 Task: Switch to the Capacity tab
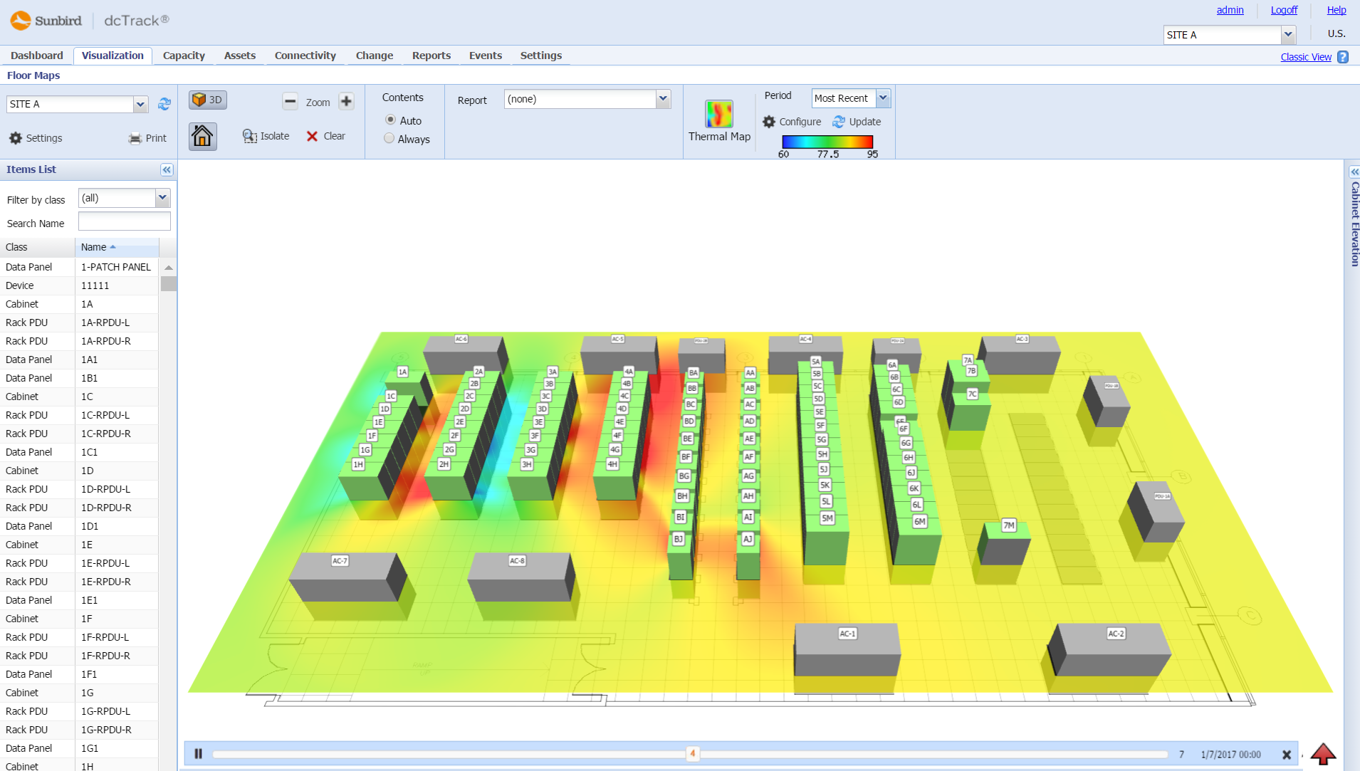point(183,56)
